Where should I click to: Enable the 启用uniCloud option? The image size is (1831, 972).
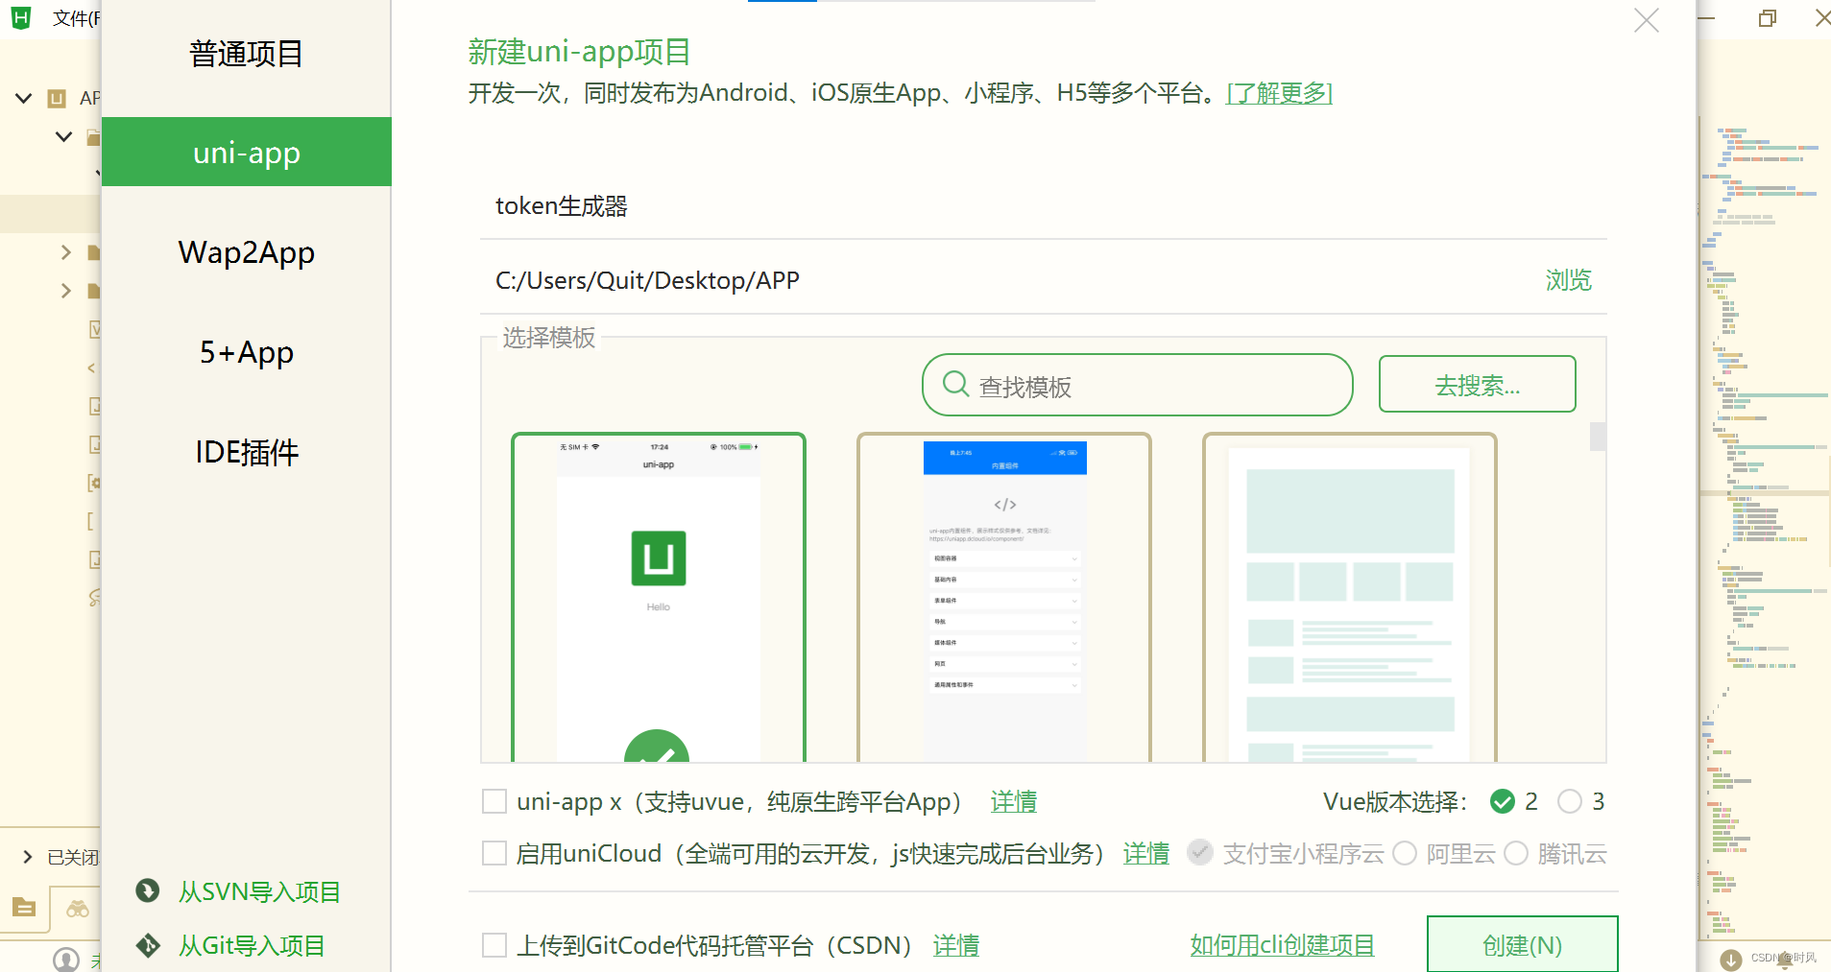[x=494, y=852]
